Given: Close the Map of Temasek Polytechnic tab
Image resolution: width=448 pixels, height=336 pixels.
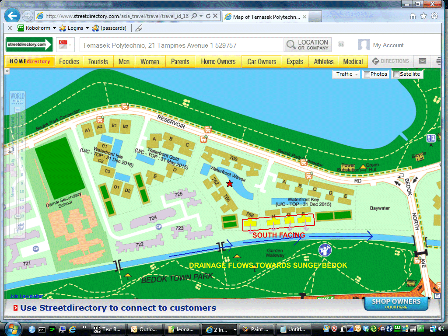Looking at the screenshot, I should click(304, 17).
